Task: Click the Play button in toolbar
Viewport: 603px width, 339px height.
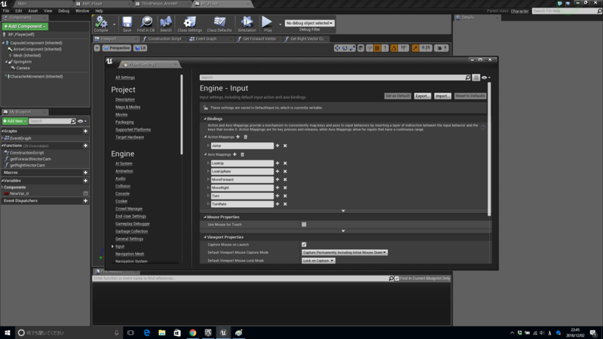Action: pos(268,24)
